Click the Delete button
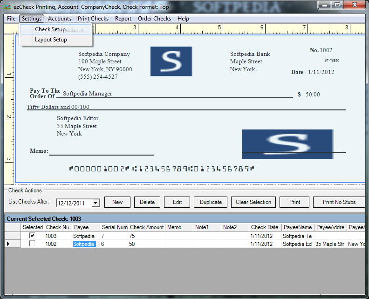Viewport: 369px width, 299px height. [x=147, y=202]
